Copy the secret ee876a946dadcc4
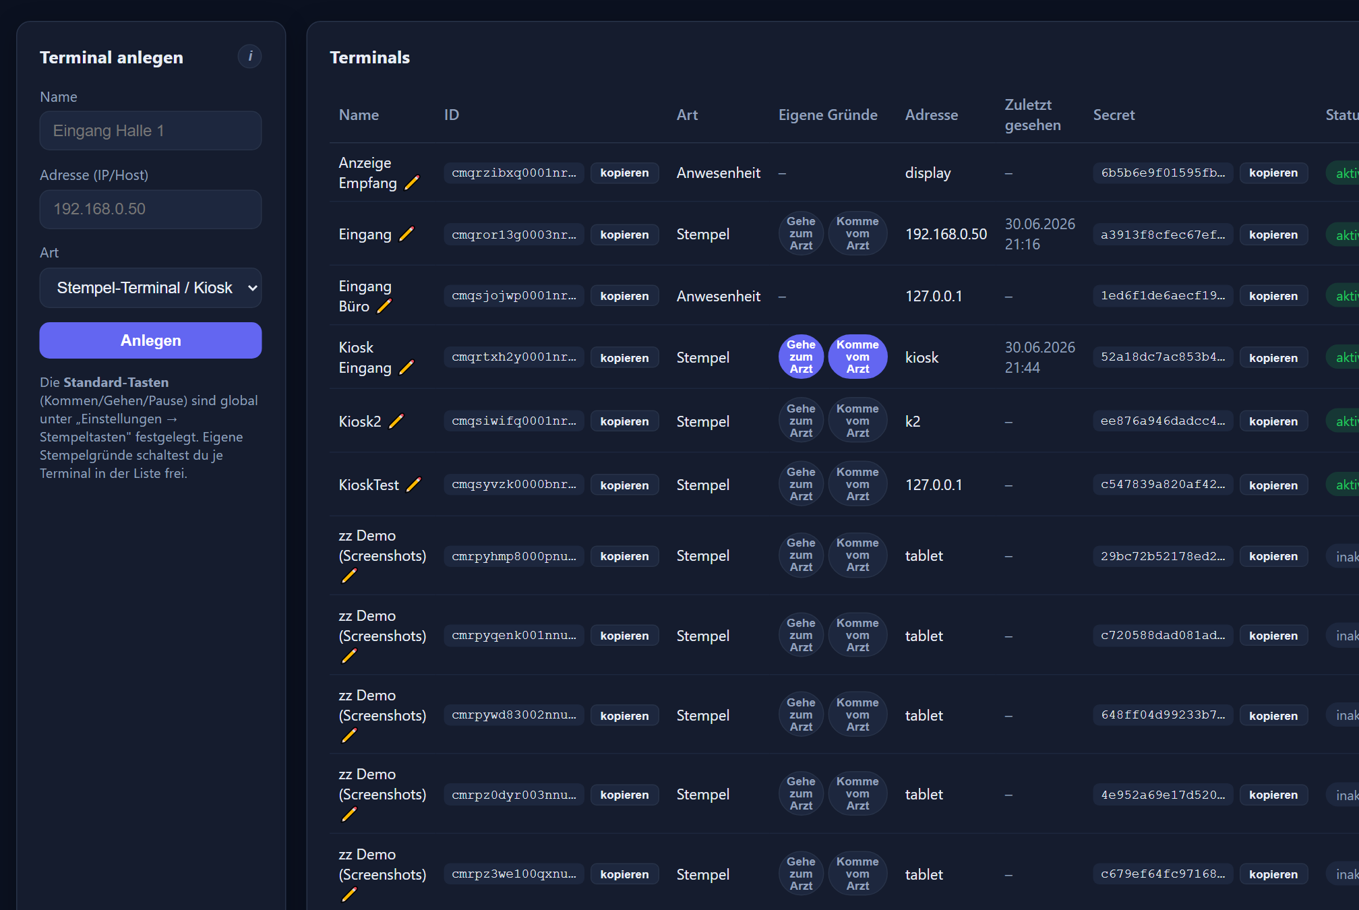The image size is (1359, 910). pyautogui.click(x=1273, y=421)
